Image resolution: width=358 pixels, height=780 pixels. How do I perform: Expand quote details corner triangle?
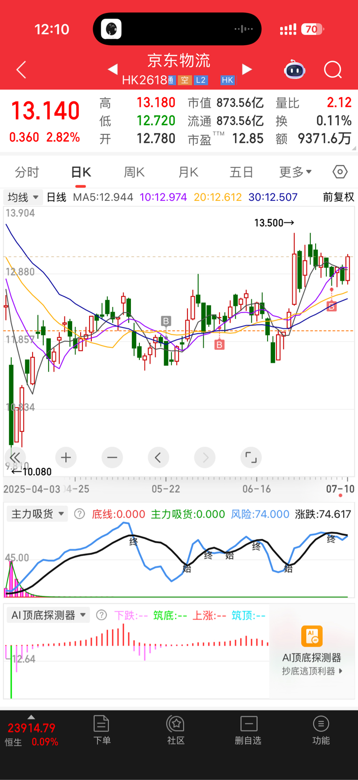(354, 148)
